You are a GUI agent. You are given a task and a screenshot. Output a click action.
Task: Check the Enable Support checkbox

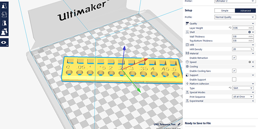tap(234, 80)
